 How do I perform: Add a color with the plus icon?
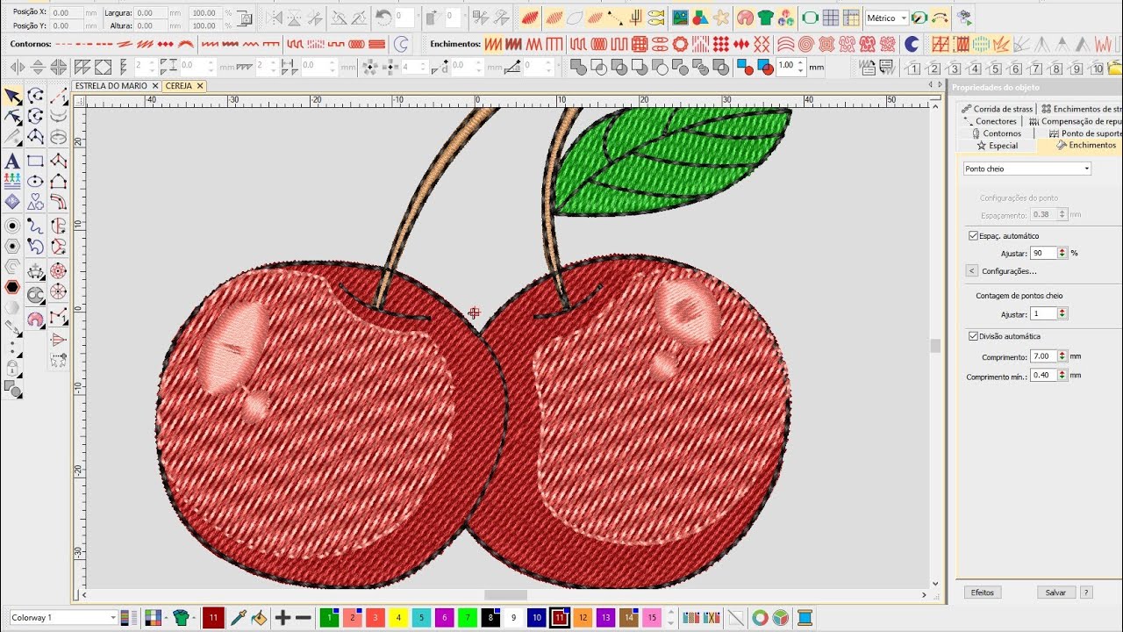click(x=283, y=618)
